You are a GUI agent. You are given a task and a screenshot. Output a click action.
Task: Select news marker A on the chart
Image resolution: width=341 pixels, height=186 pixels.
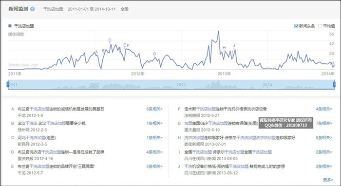click(x=97, y=52)
